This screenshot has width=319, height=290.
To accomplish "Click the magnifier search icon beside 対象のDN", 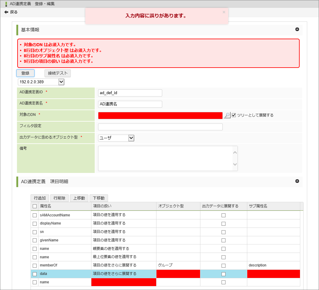I will click(227, 115).
